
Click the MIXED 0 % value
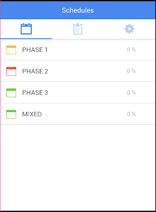coord(131,114)
